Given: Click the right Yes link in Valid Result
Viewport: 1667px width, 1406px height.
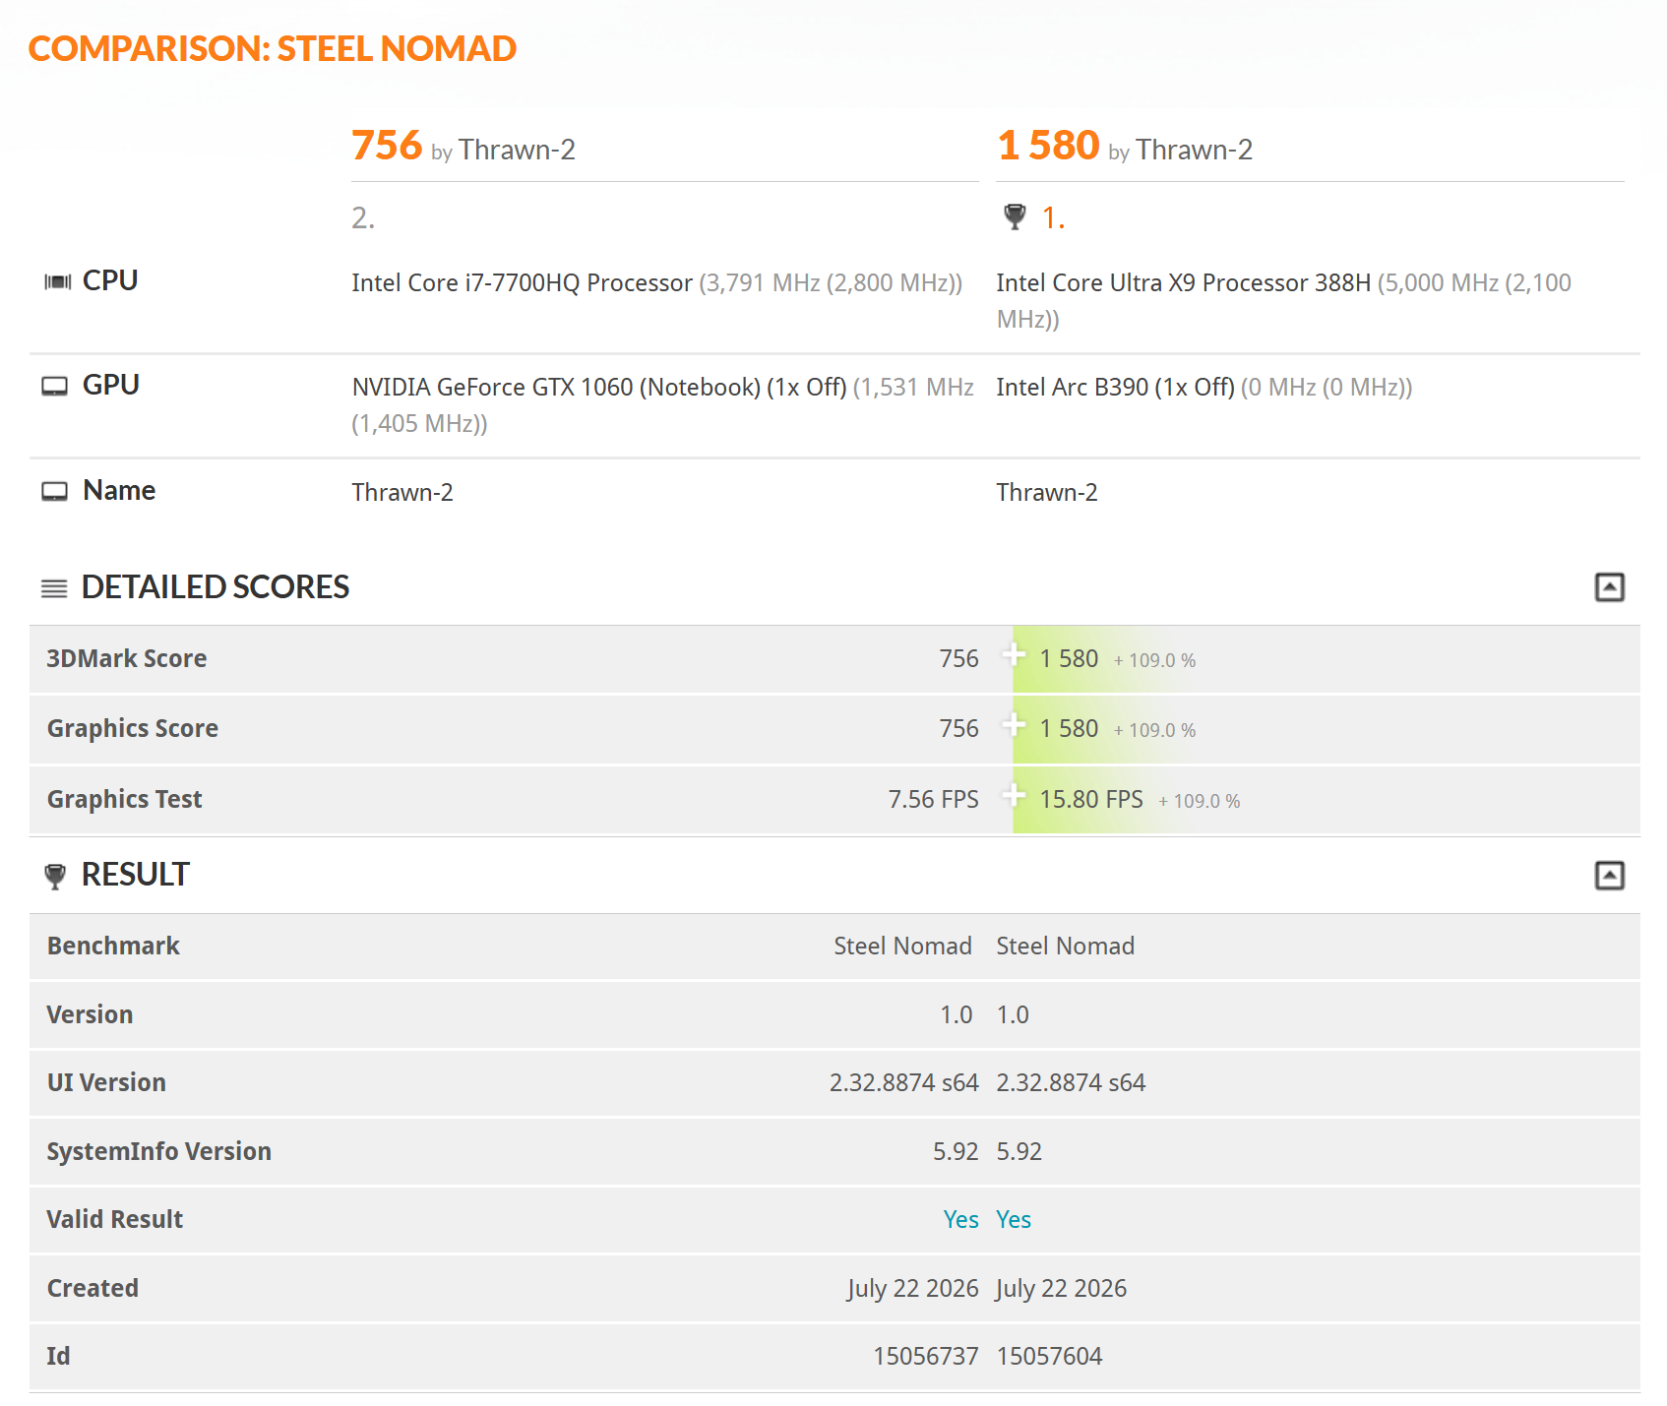Looking at the screenshot, I should (x=1014, y=1220).
